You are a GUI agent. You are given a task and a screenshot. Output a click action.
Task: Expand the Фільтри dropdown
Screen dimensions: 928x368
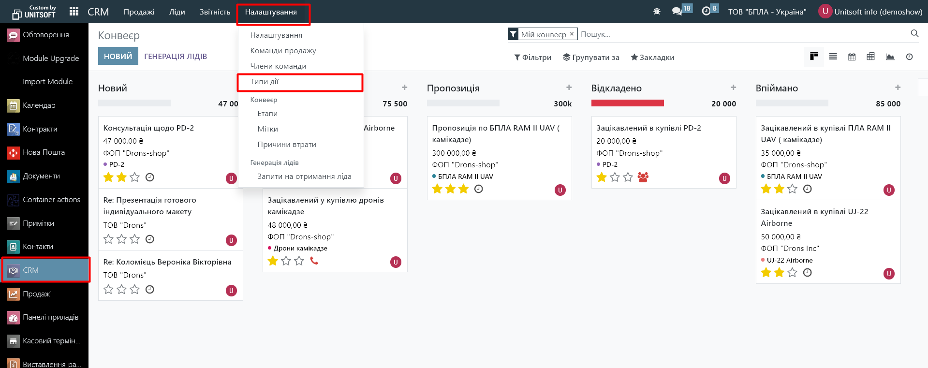point(532,57)
